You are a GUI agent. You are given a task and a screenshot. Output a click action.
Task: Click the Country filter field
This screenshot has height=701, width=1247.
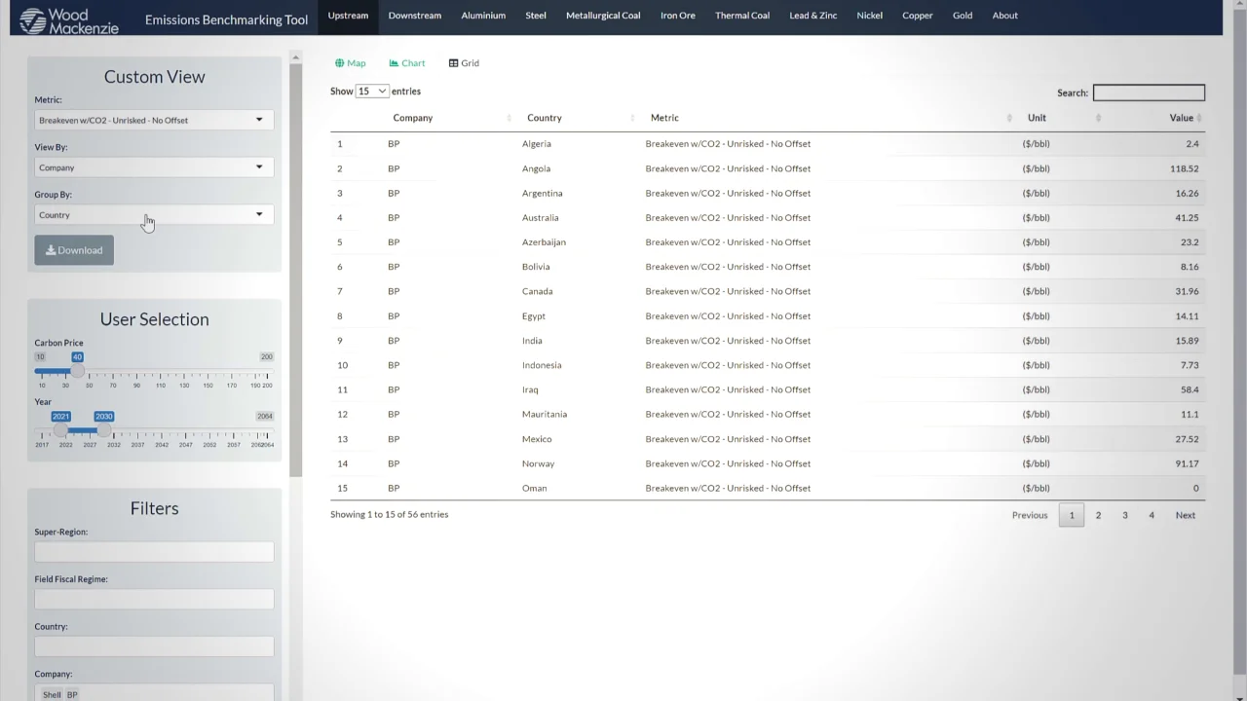click(154, 646)
